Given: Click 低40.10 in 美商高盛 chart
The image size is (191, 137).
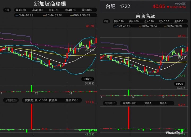Looking at the screenshot, I should (x=149, y=21).
